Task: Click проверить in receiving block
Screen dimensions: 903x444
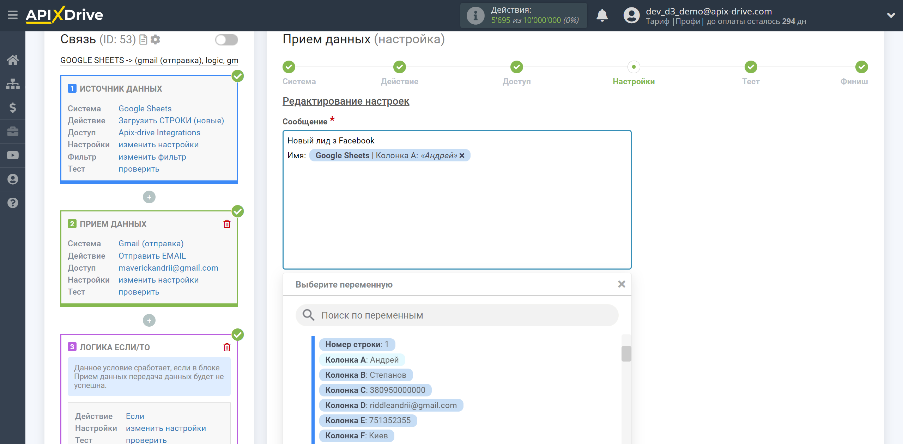Action: tap(139, 292)
